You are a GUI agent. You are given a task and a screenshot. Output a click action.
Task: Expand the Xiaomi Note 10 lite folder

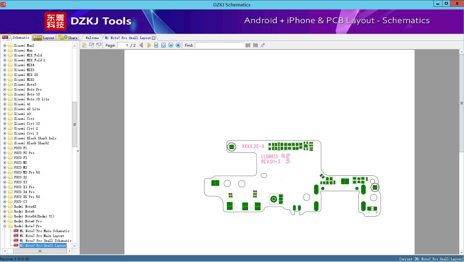point(5,99)
